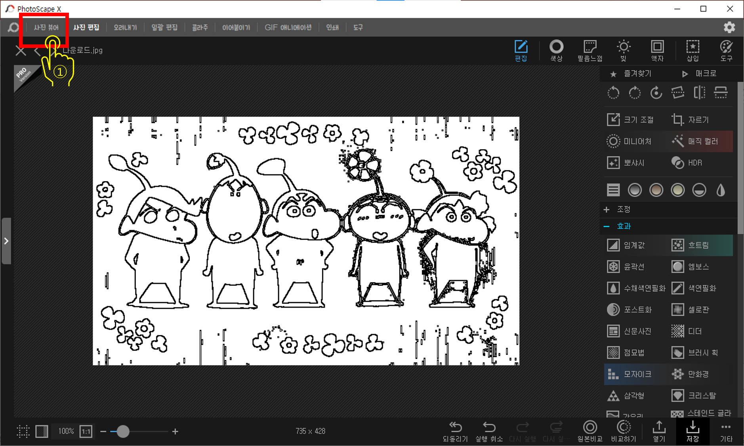Apply 매직 컬러 magic color
The image size is (744, 446).
695,141
